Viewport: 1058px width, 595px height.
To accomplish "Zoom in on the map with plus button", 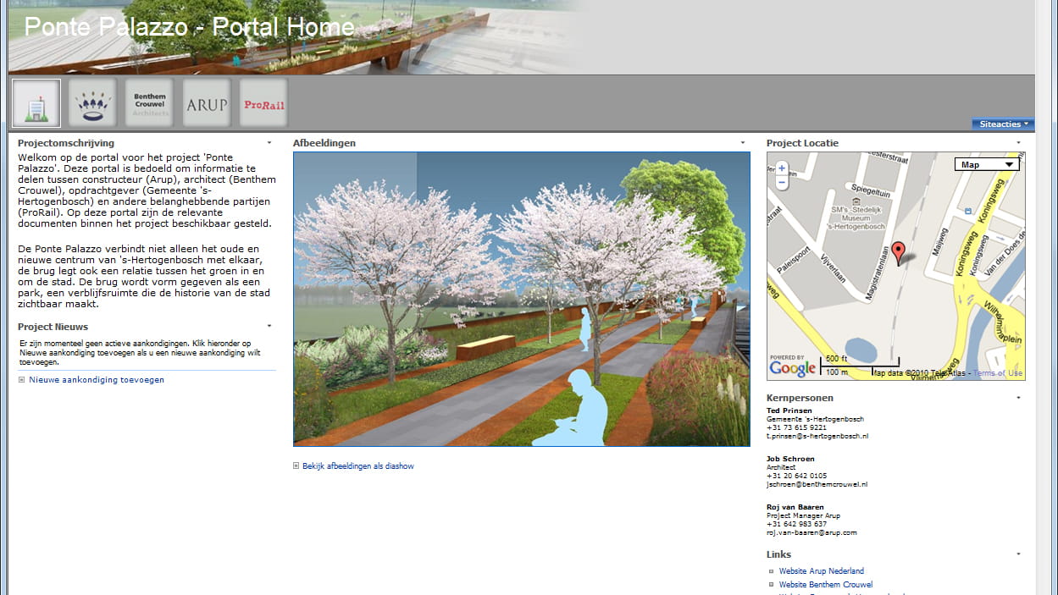I will click(781, 168).
